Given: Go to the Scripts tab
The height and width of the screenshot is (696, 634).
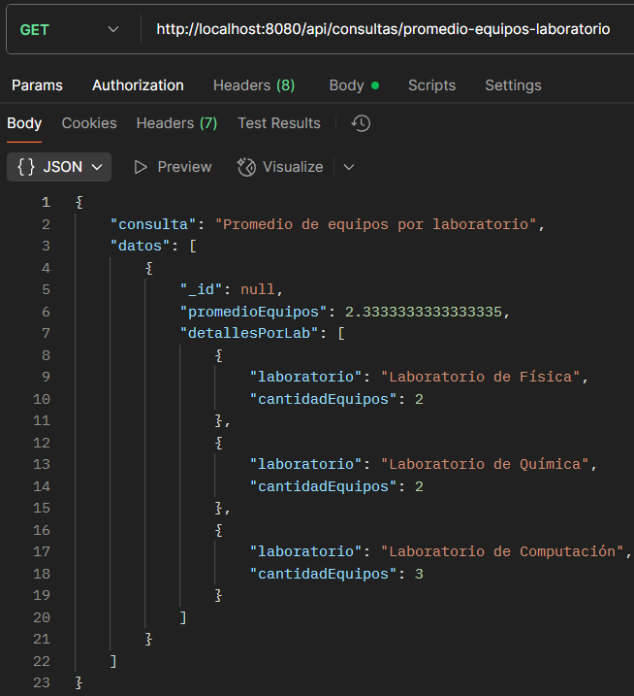Looking at the screenshot, I should [x=431, y=85].
